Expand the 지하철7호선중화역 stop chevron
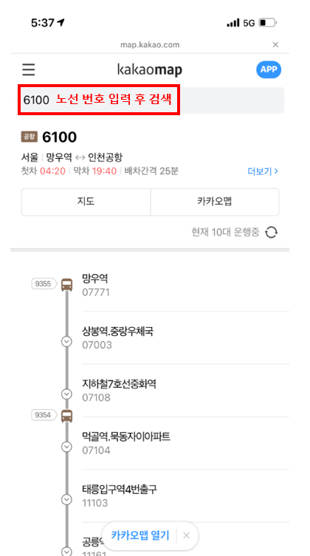 click(x=66, y=394)
